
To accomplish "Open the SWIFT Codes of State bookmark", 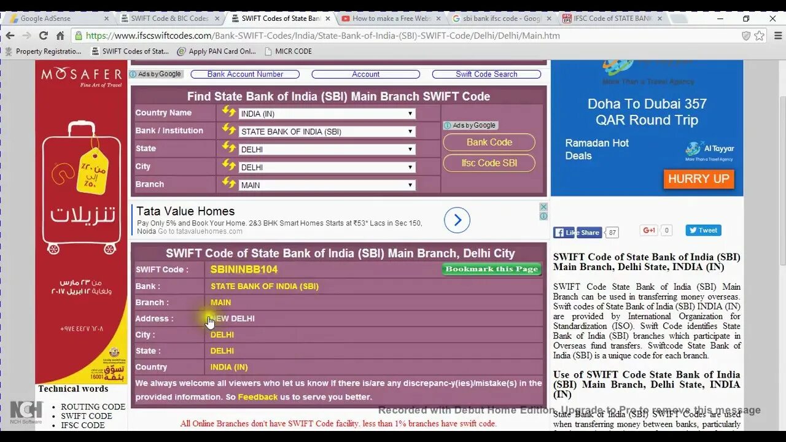I will 130,52.
